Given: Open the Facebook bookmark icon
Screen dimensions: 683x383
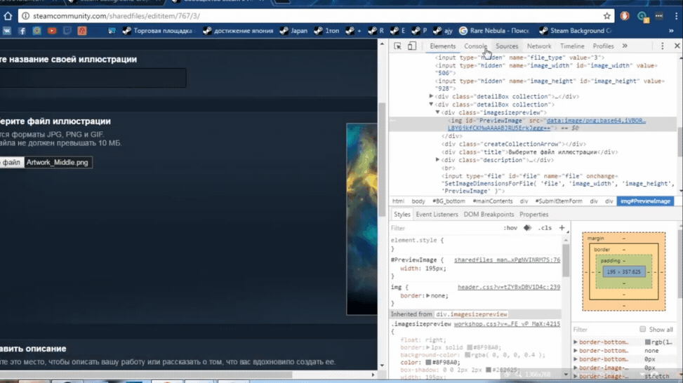Looking at the screenshot, I should (x=22, y=31).
